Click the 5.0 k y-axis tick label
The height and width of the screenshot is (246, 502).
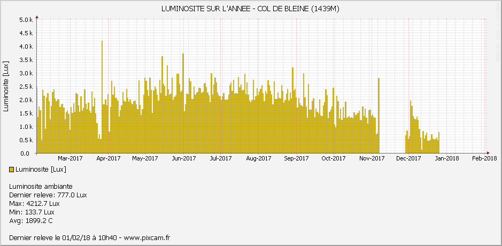click(x=26, y=20)
